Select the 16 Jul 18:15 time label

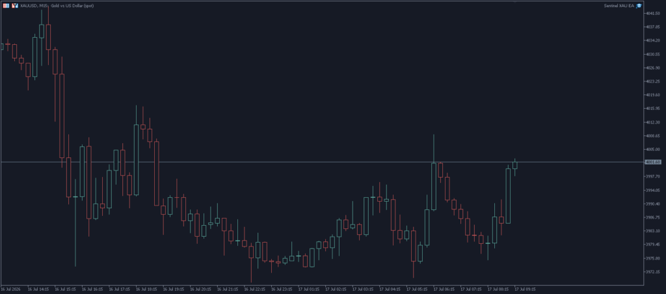point(146,289)
